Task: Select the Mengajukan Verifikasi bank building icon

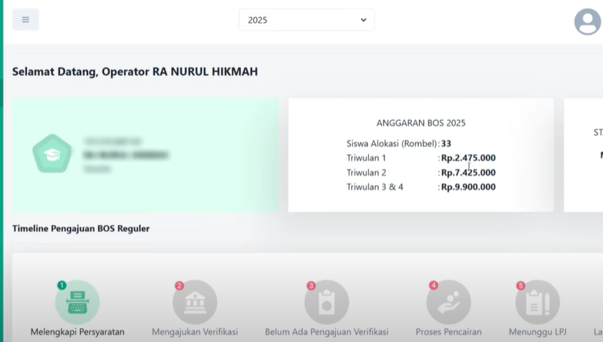Action: tap(195, 302)
